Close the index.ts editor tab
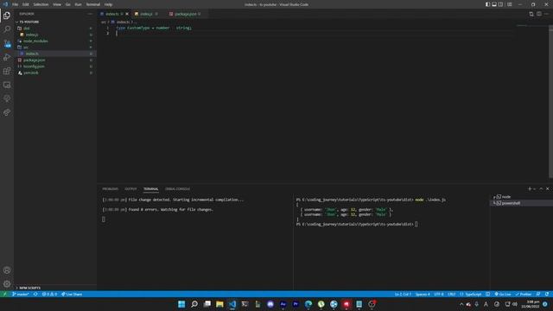This screenshot has width=553, height=311. pos(127,14)
